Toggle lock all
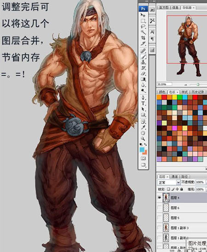This screenshot has height=252, width=207. 182,189
